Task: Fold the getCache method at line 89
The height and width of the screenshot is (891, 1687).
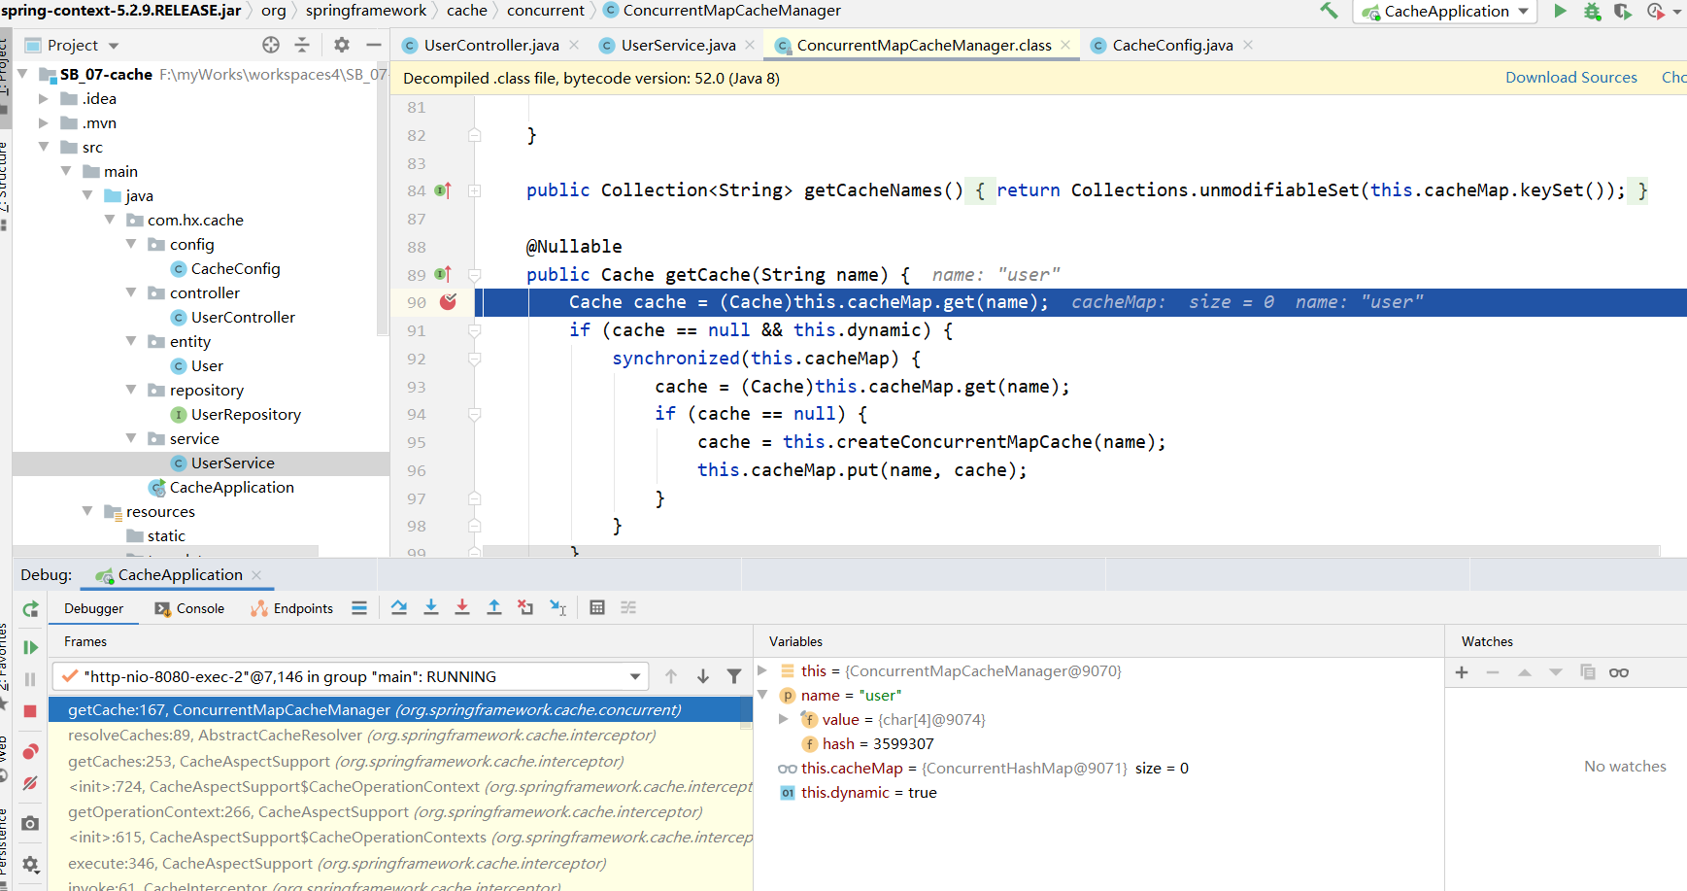Action: click(475, 275)
